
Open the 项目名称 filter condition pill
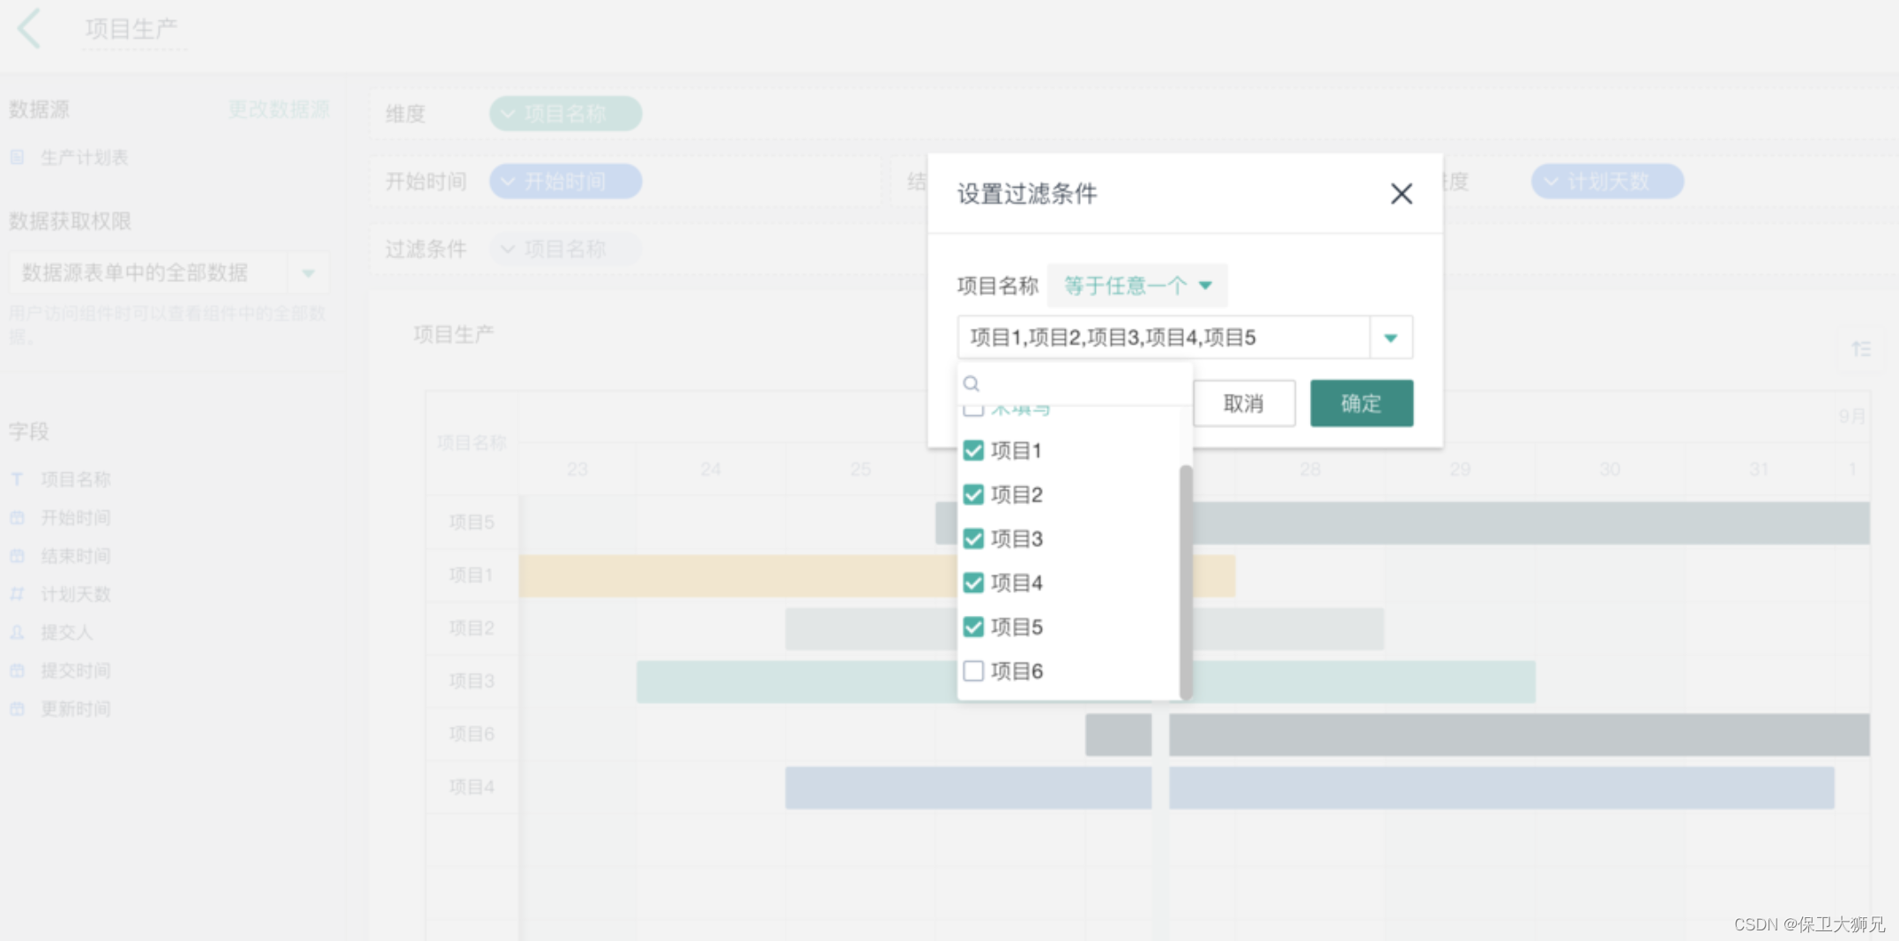(x=565, y=249)
